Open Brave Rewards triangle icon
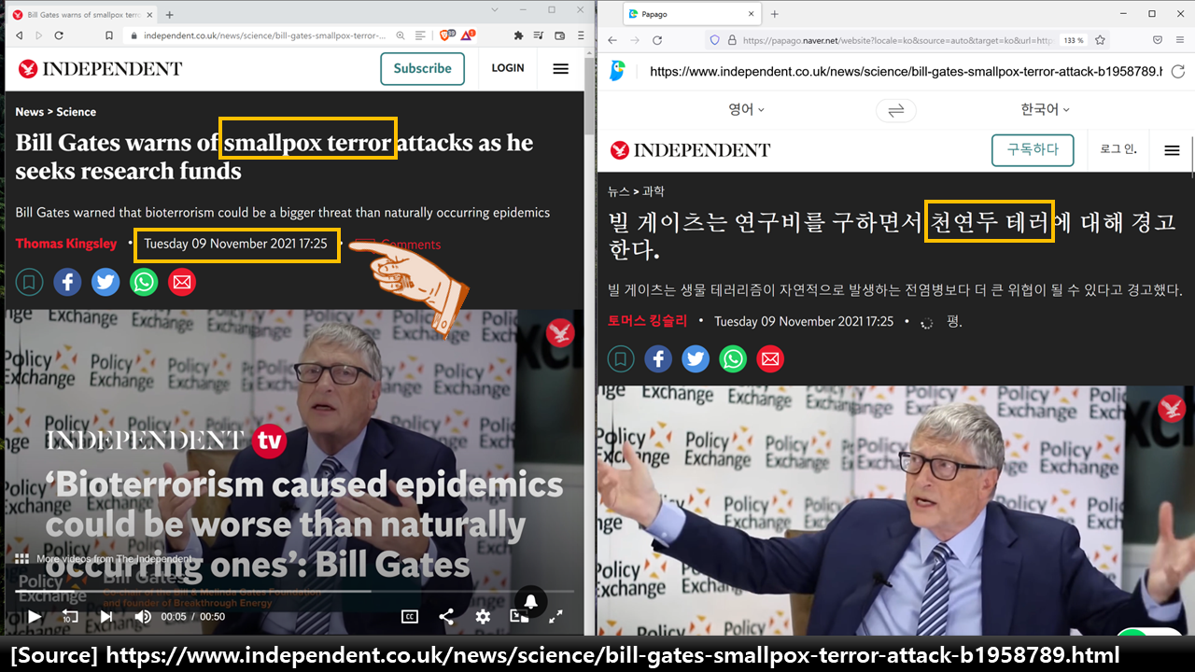The width and height of the screenshot is (1195, 672). pyautogui.click(x=468, y=35)
